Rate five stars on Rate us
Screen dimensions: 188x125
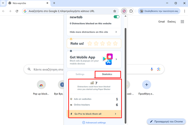tap(115, 43)
